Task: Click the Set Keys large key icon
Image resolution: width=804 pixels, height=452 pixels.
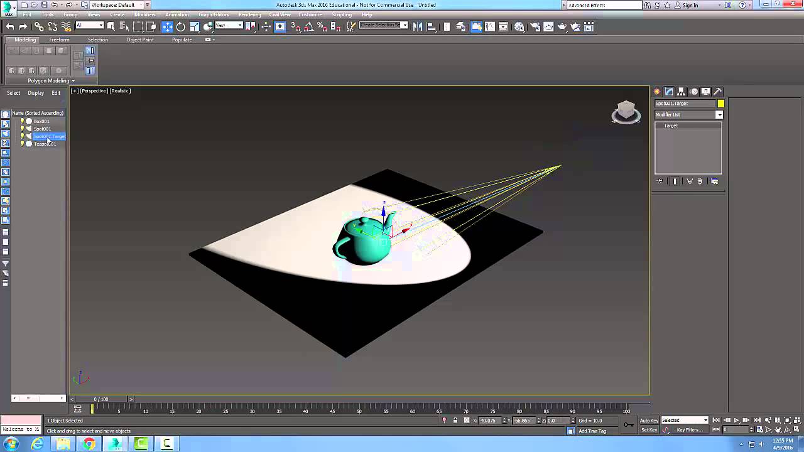Action: coord(629,425)
